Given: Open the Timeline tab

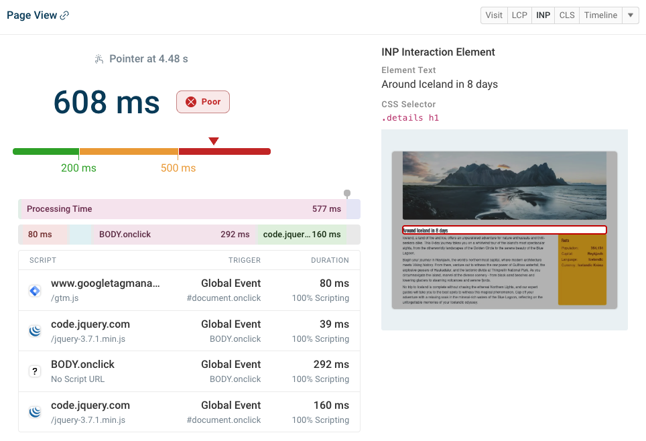Looking at the screenshot, I should click(600, 15).
